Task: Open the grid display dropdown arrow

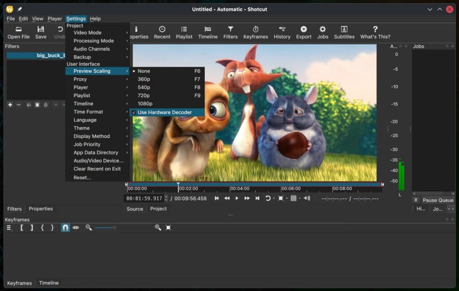Action: [299, 198]
